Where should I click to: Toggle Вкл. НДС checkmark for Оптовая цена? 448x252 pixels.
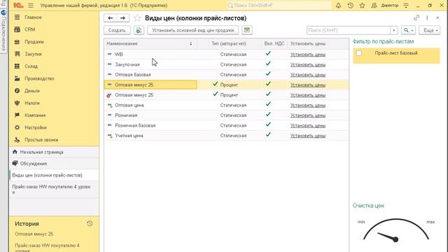tap(268, 104)
